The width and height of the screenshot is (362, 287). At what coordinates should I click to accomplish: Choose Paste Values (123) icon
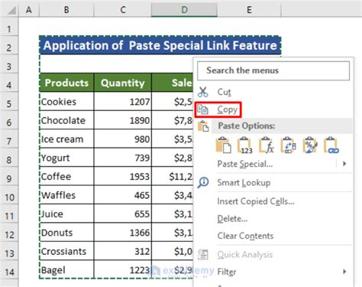(245, 145)
